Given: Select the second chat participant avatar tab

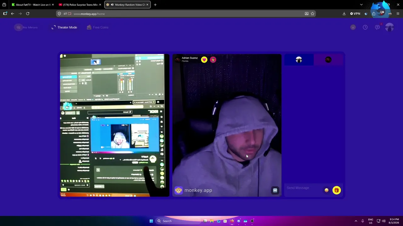Looking at the screenshot, I should coord(328,60).
